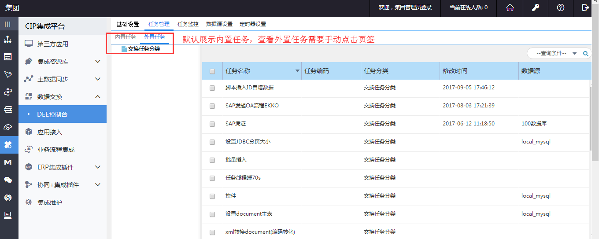Toggle the select-all checkbox in table header
Viewport: 599px width, 239px height.
tap(212, 71)
